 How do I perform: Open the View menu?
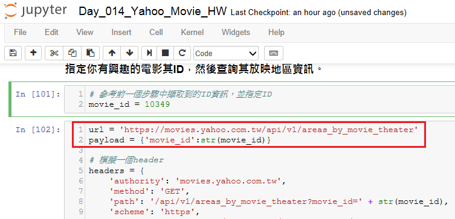tap(85, 32)
